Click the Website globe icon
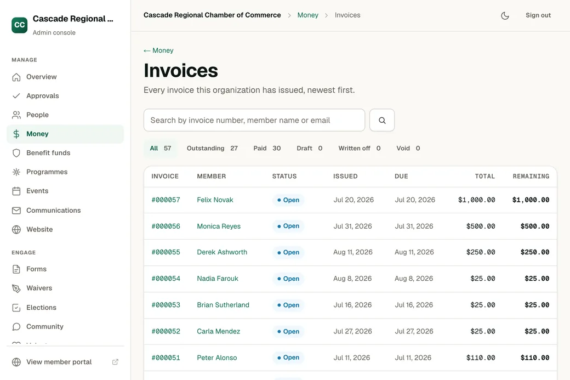The height and width of the screenshot is (380, 570). [x=16, y=229]
